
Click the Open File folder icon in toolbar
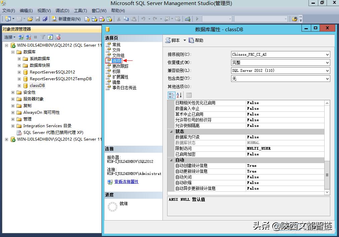tap(30, 19)
